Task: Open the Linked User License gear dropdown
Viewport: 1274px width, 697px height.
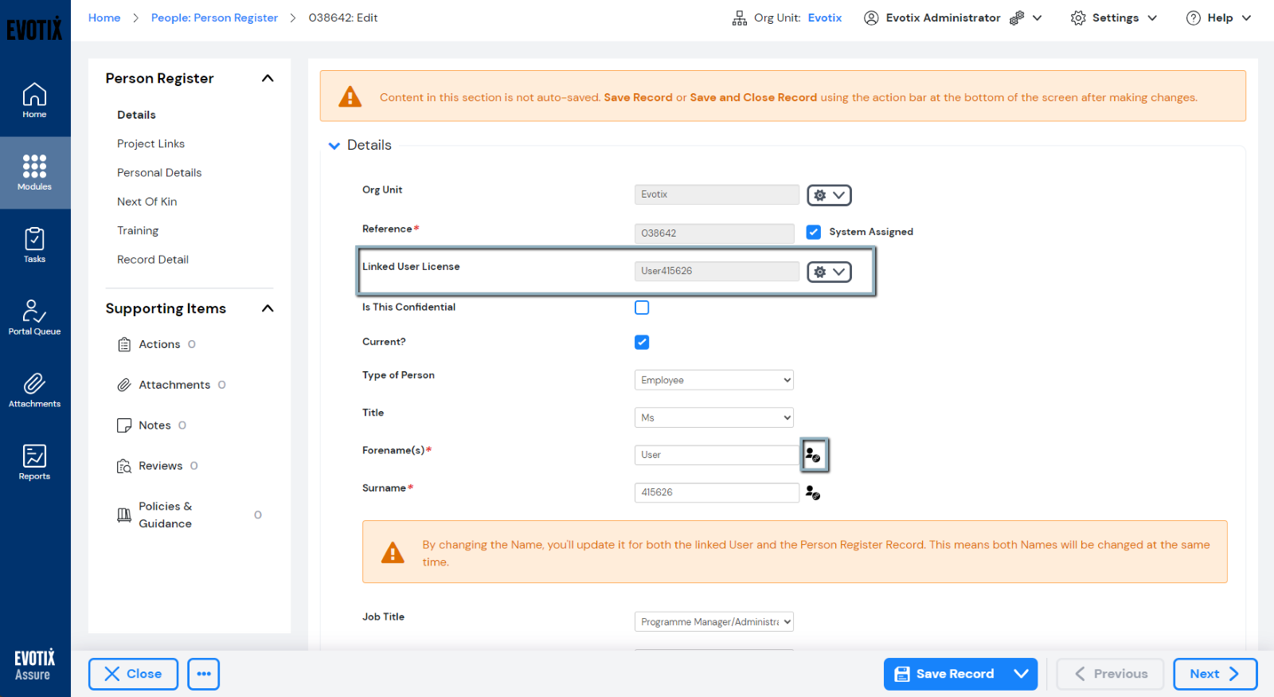Action: (829, 272)
